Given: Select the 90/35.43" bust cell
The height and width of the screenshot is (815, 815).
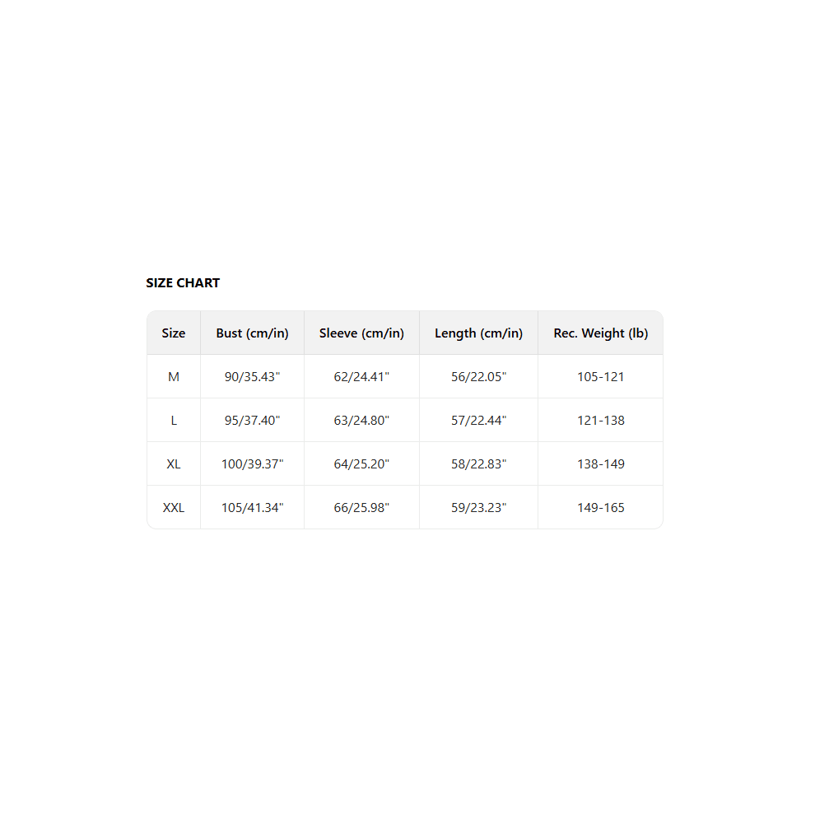Looking at the screenshot, I should click(x=252, y=377).
